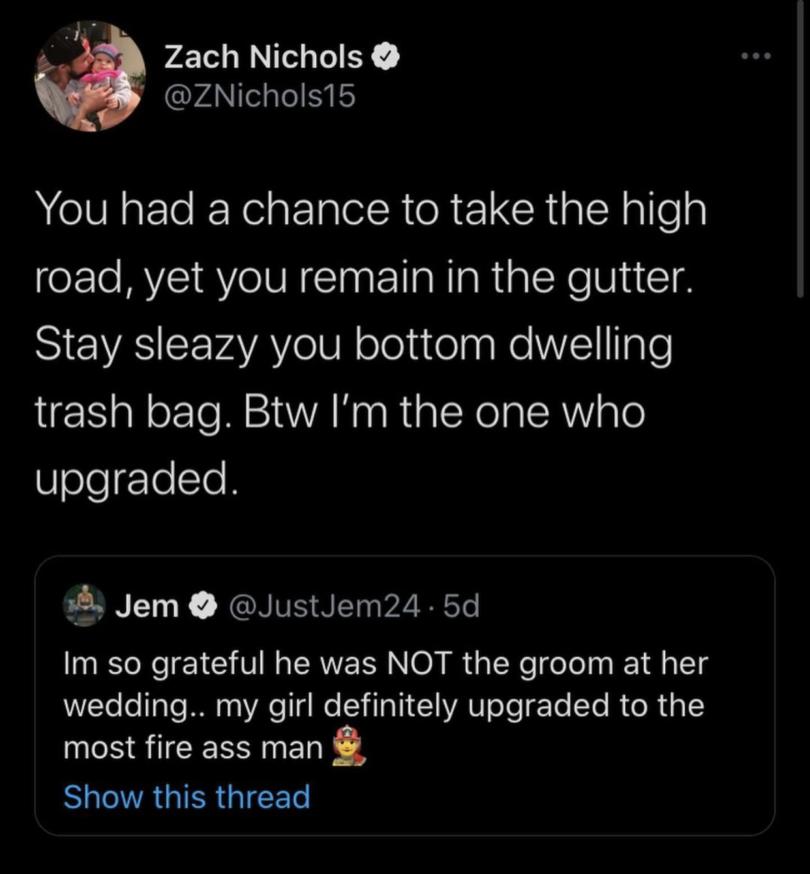Click the vertical scrollbar on right edge
Image resolution: width=810 pixels, height=874 pixels.
coord(800,149)
